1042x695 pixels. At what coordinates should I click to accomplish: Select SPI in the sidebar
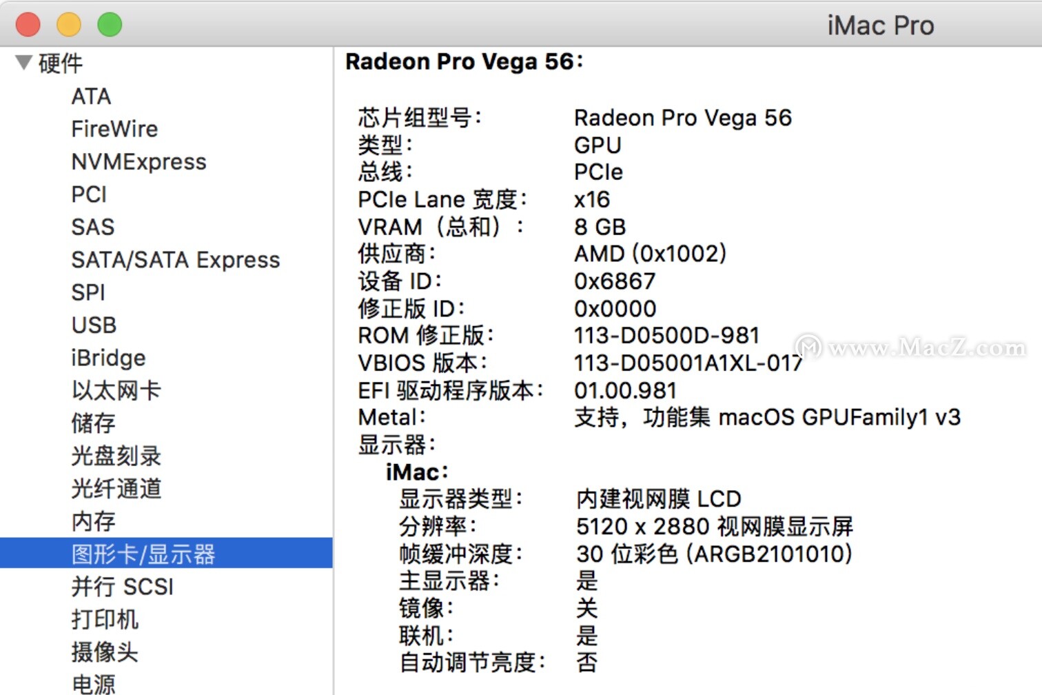[88, 292]
